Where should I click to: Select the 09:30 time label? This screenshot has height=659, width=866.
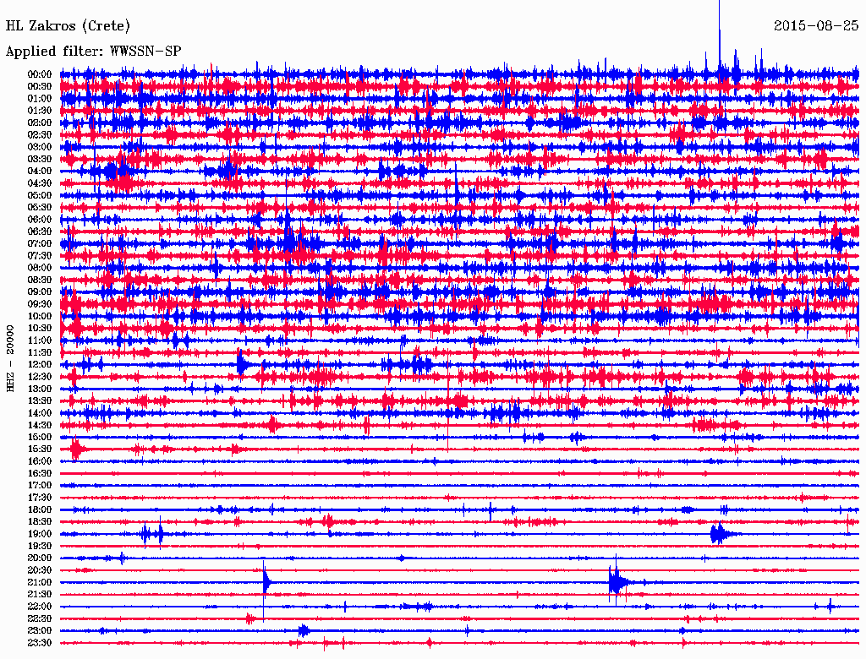pos(40,305)
